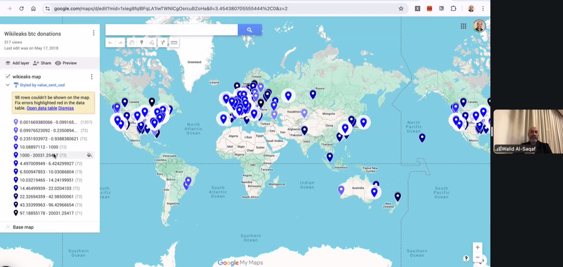Open the map title three-dot menu
This screenshot has width=563, height=267.
coord(93,33)
